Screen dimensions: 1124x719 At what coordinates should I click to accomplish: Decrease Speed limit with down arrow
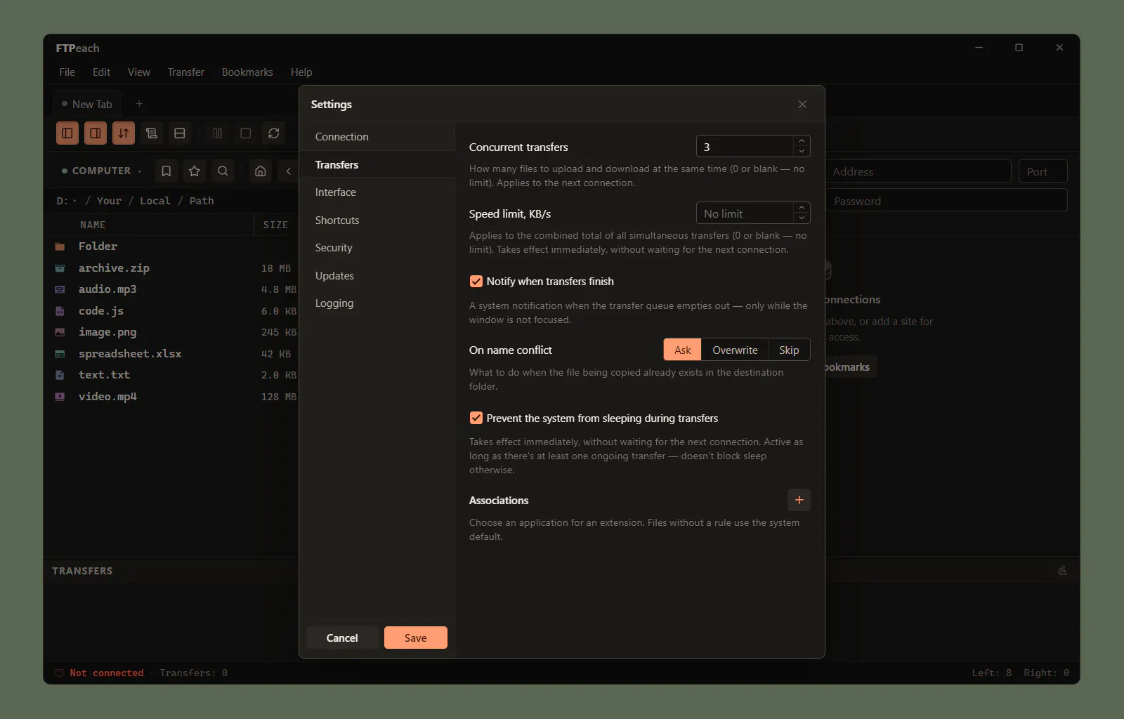click(802, 218)
